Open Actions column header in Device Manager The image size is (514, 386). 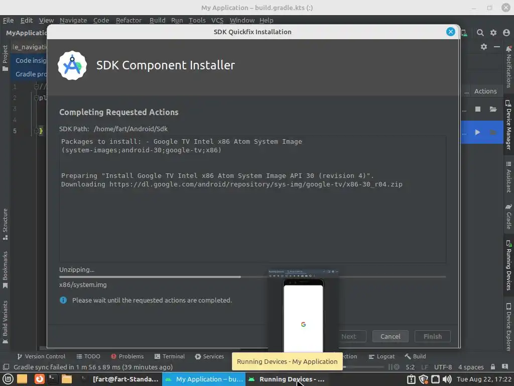click(485, 91)
